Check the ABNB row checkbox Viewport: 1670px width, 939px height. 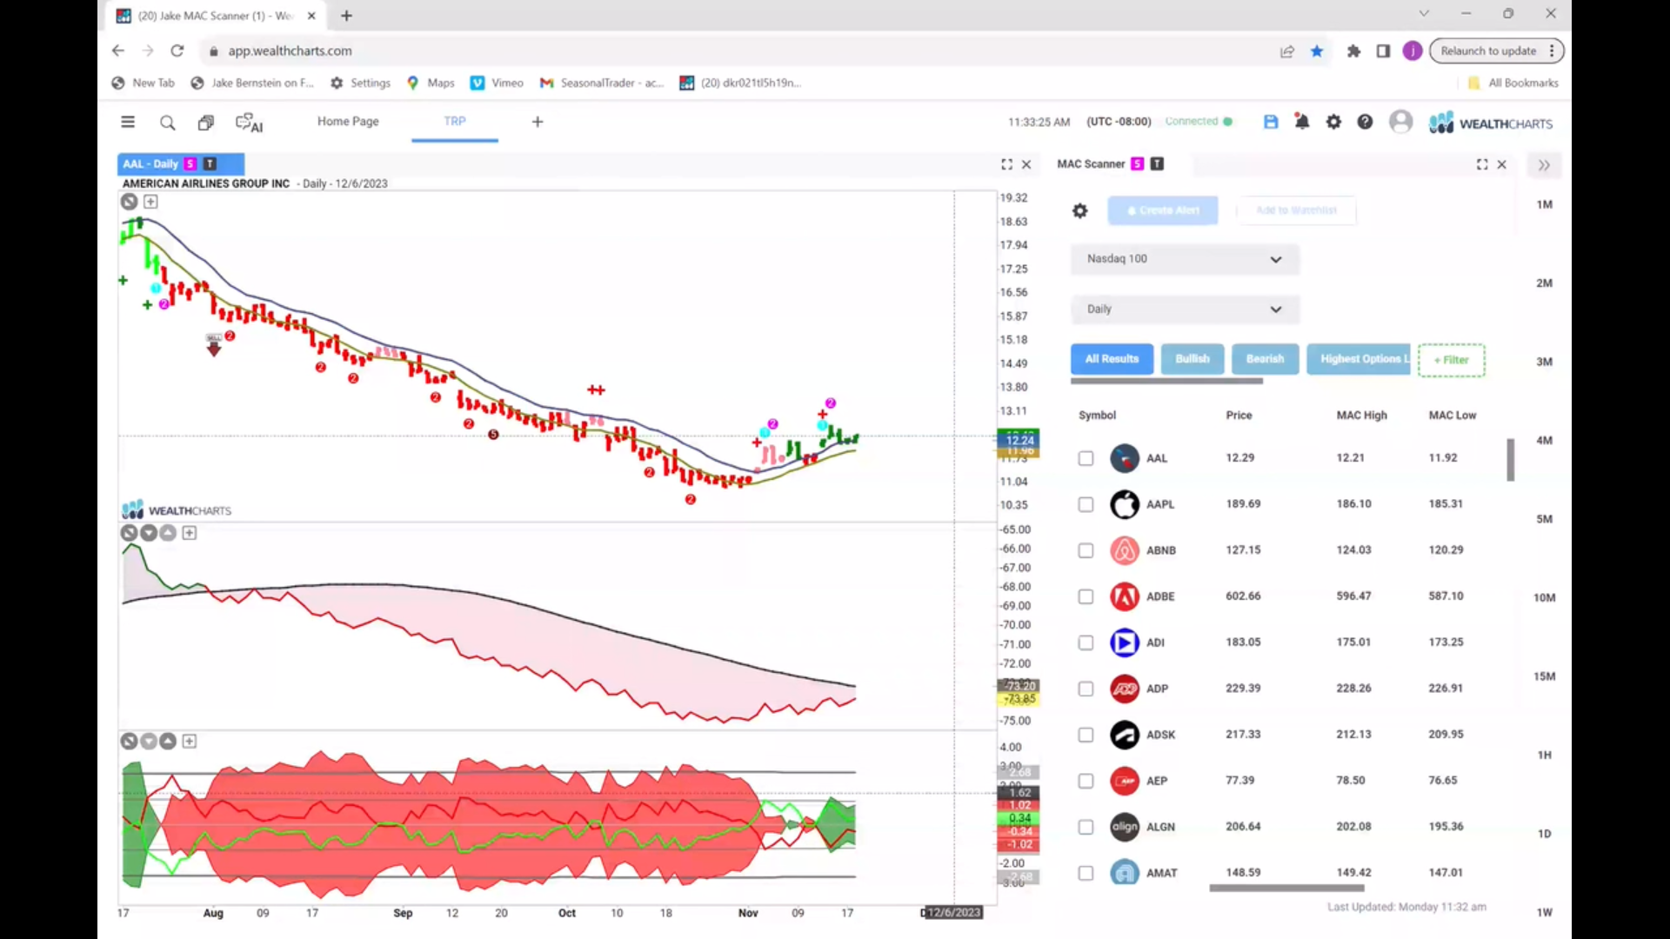click(x=1085, y=550)
